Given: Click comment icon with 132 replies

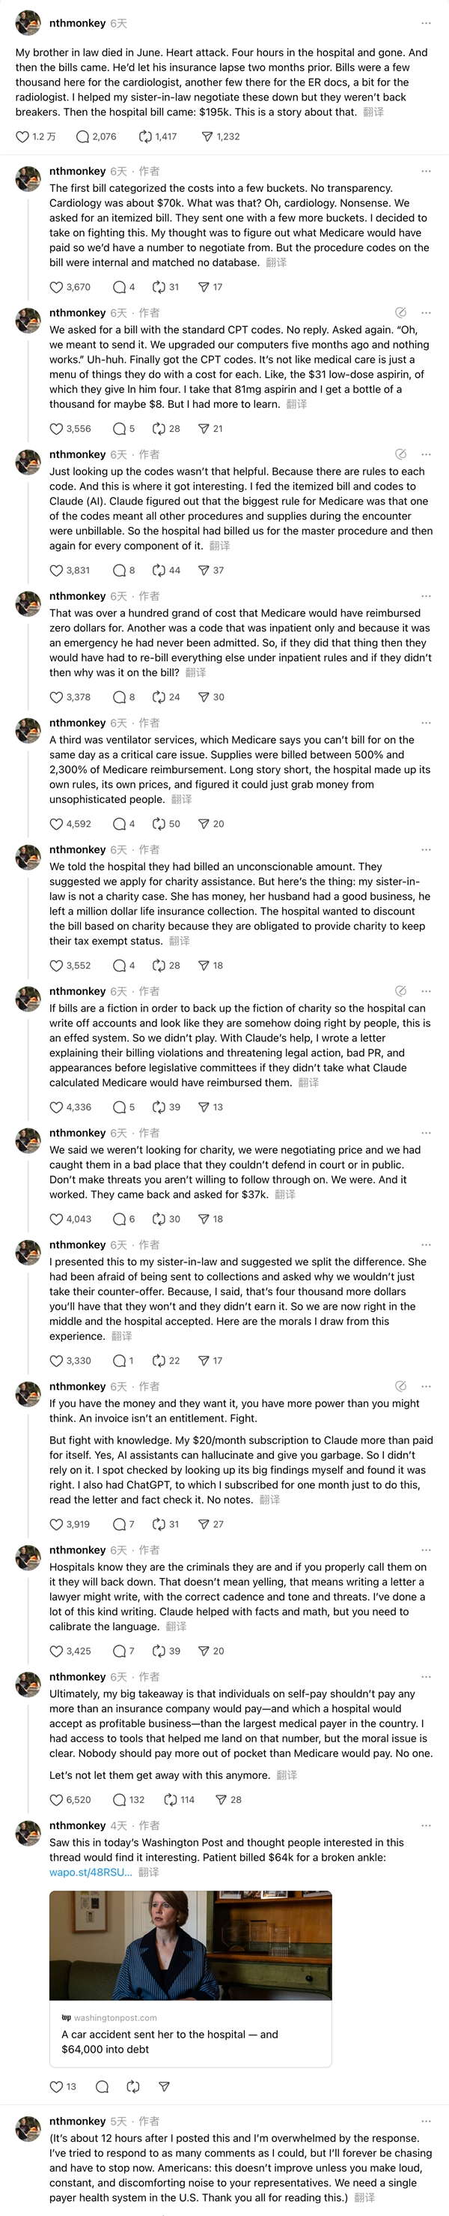Looking at the screenshot, I should coord(120,1800).
